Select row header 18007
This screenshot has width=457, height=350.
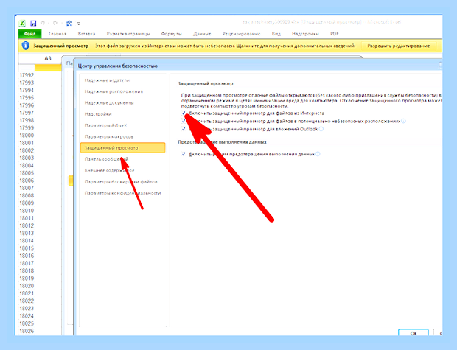[27, 188]
